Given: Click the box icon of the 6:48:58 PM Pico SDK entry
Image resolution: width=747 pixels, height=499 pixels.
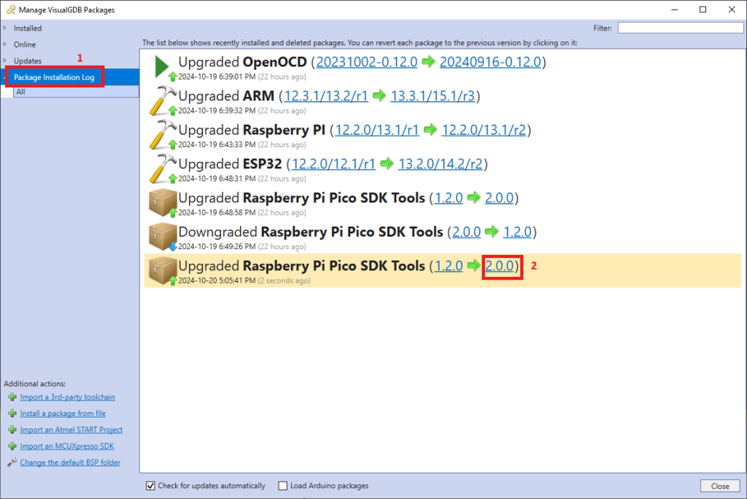Looking at the screenshot, I should tap(163, 203).
